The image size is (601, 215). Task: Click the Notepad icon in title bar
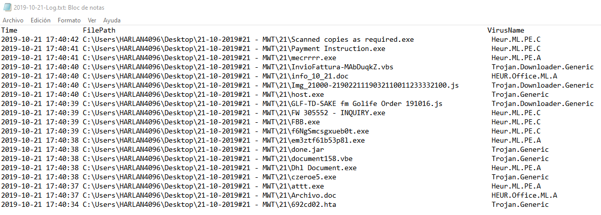point(7,7)
